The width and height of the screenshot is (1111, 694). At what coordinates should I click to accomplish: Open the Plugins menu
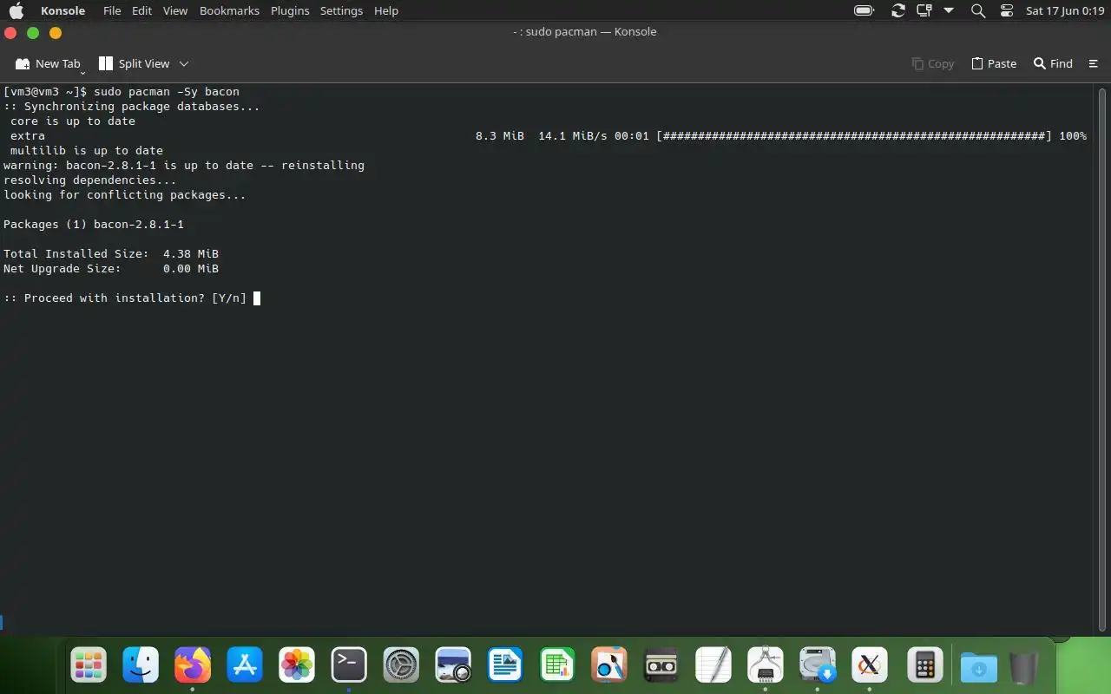[x=290, y=10]
